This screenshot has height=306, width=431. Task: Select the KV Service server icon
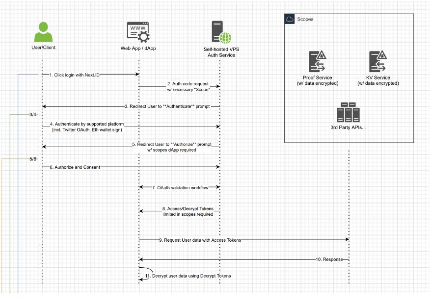point(378,62)
